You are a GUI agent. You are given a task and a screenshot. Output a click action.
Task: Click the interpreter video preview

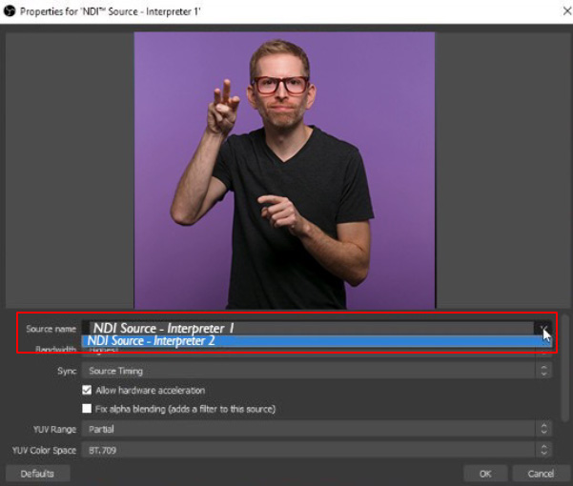click(284, 171)
